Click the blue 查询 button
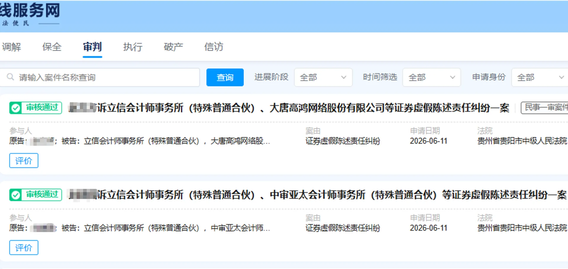This screenshot has width=568, height=269. pos(225,77)
